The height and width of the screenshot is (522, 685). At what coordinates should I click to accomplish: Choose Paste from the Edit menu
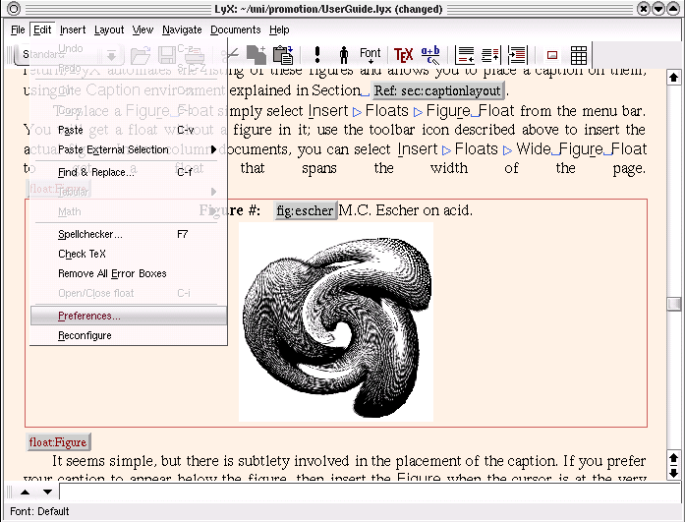click(x=129, y=130)
